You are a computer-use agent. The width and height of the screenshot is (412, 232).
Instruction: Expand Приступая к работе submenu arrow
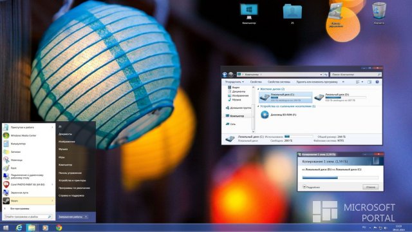coord(52,128)
